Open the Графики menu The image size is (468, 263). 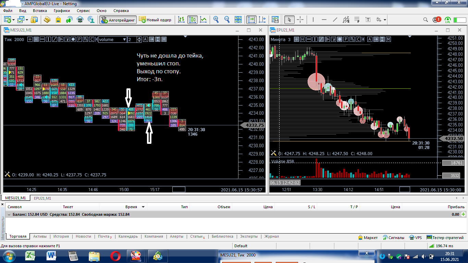62,11
